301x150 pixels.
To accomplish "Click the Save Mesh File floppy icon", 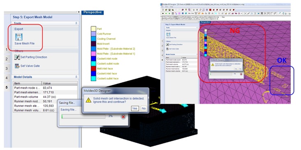I will click(19, 37).
